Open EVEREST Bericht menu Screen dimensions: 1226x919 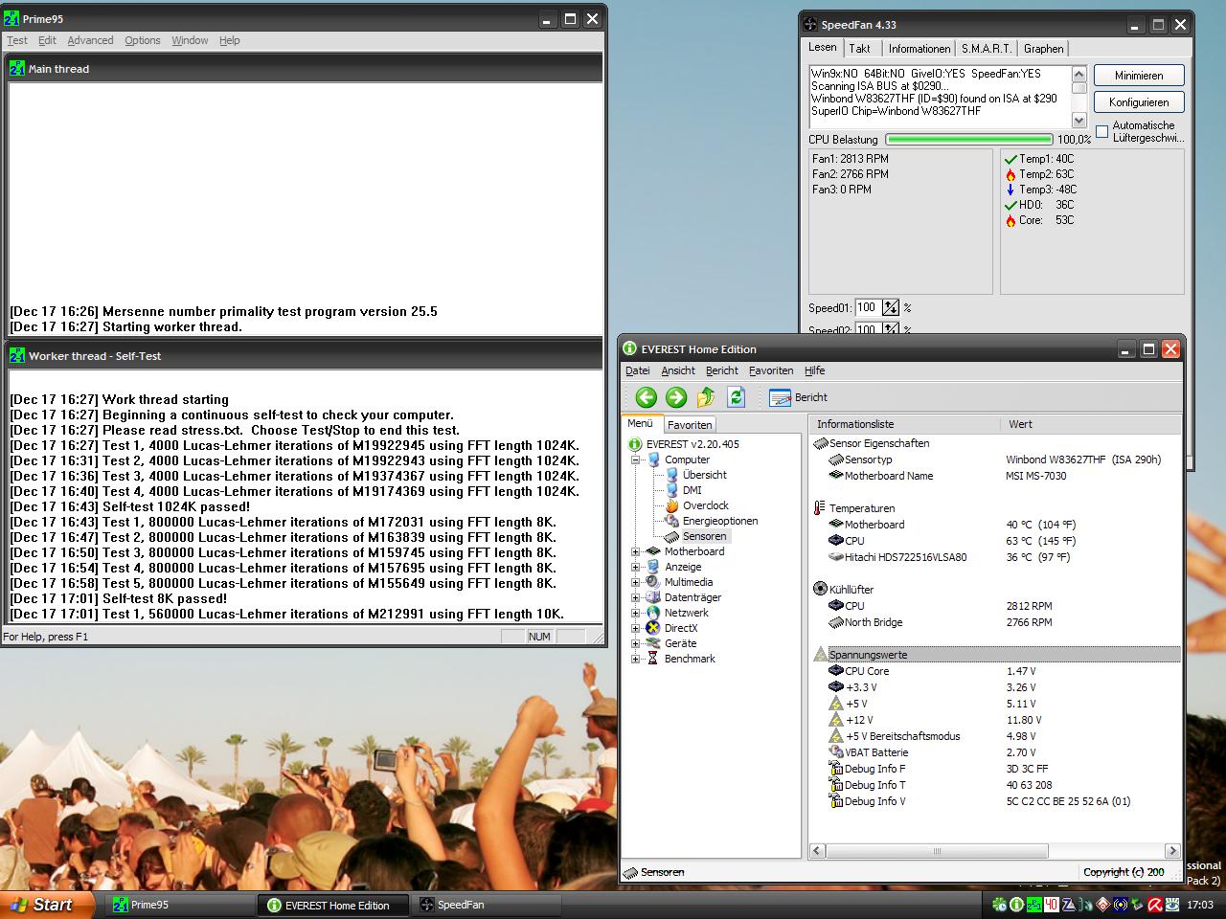pyautogui.click(x=722, y=370)
